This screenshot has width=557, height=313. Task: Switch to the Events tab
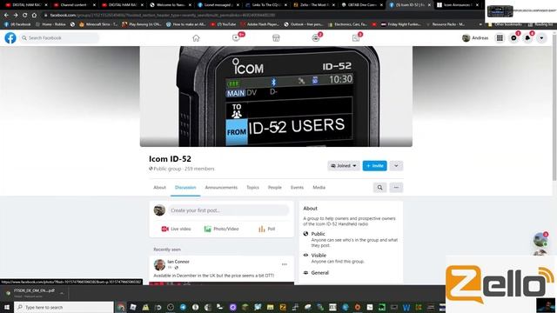(297, 188)
